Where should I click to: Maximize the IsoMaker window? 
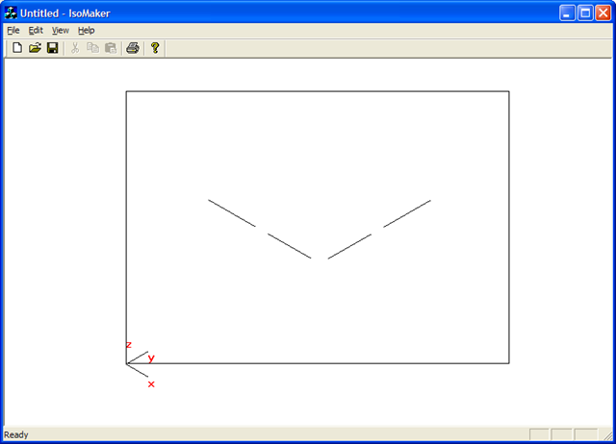(x=585, y=12)
